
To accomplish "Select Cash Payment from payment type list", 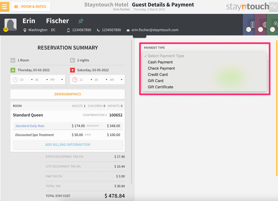I will click(160, 62).
